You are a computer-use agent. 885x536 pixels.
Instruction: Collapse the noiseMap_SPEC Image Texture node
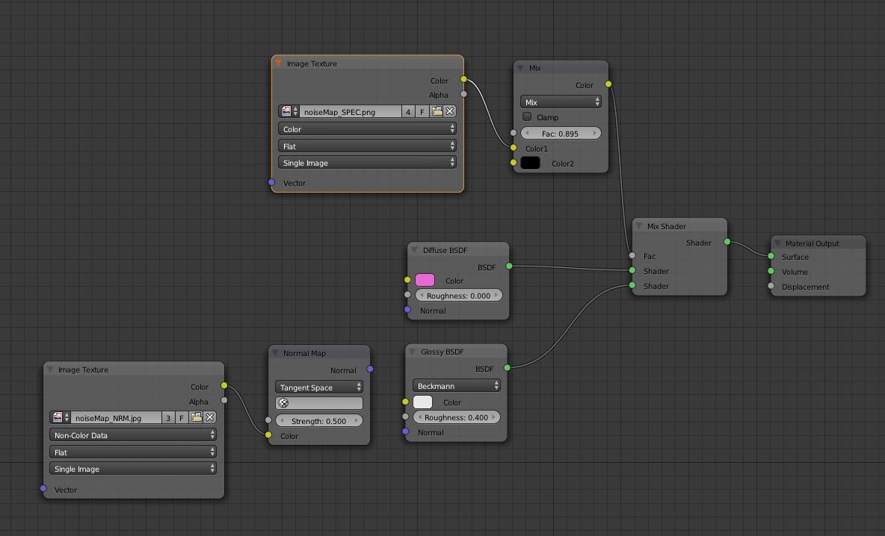point(278,63)
